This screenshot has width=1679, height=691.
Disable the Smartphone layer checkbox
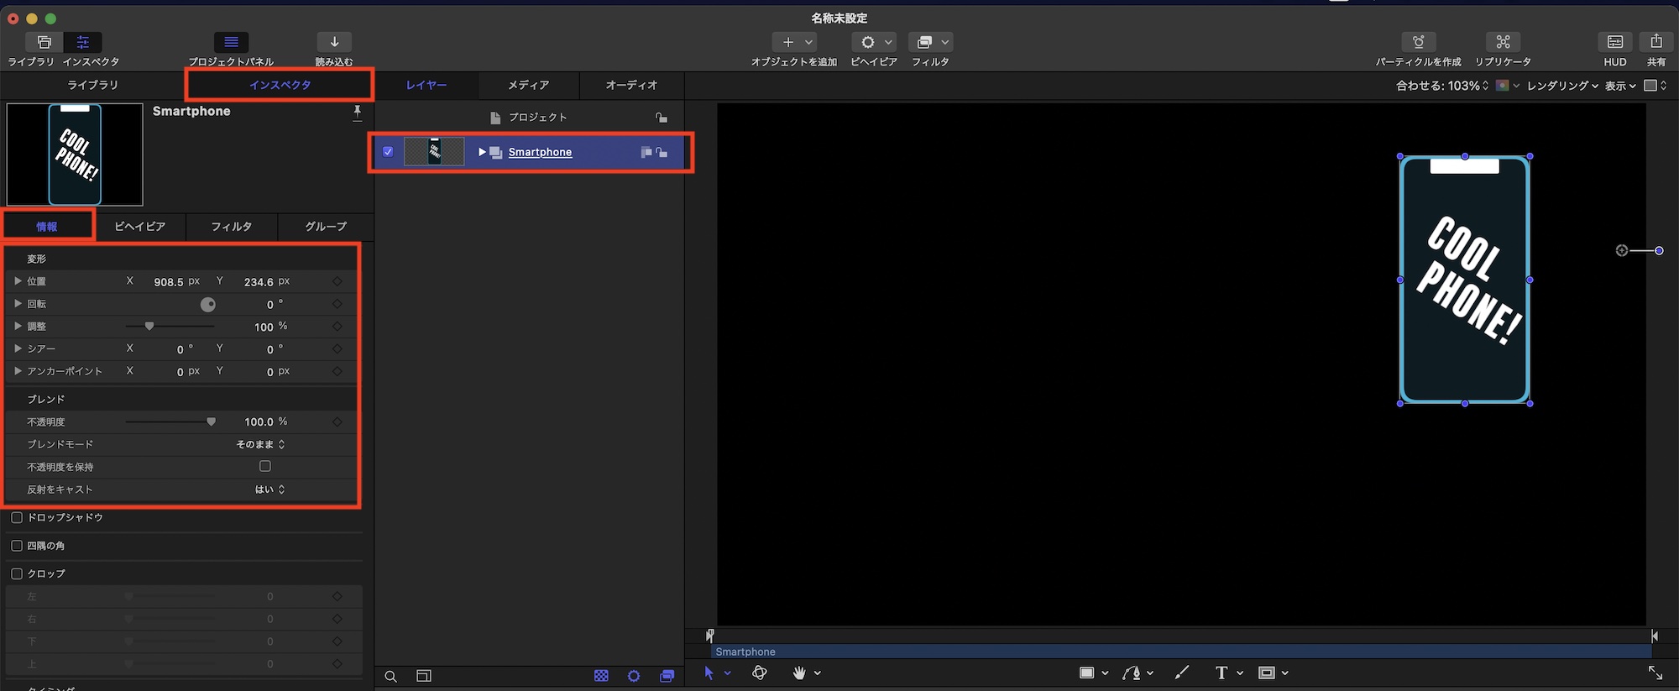tap(388, 152)
